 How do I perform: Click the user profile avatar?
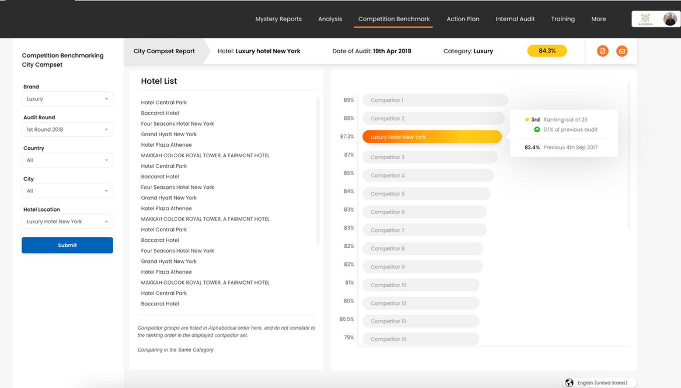coord(670,19)
